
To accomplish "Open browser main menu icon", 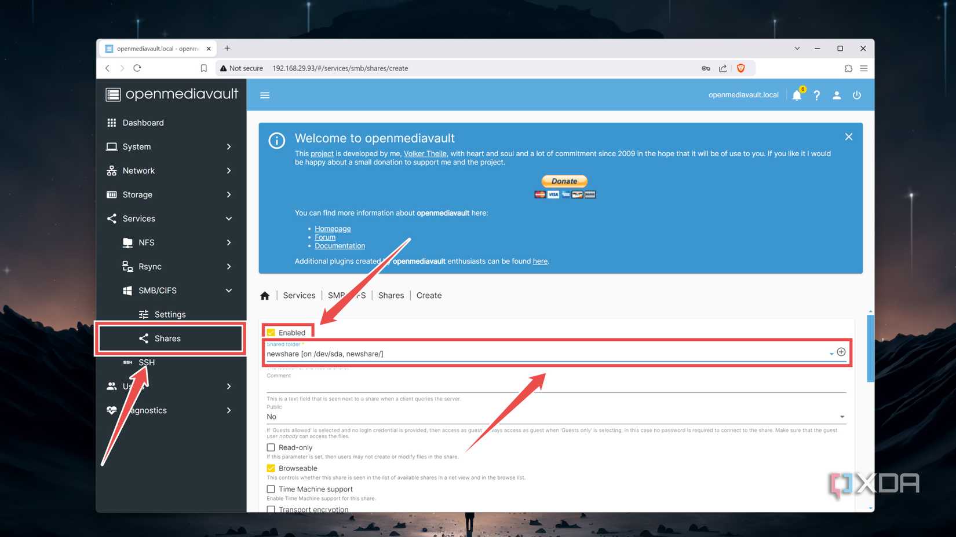I will click(x=864, y=68).
